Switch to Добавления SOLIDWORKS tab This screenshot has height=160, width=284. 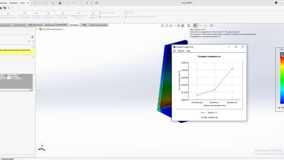tap(56, 25)
